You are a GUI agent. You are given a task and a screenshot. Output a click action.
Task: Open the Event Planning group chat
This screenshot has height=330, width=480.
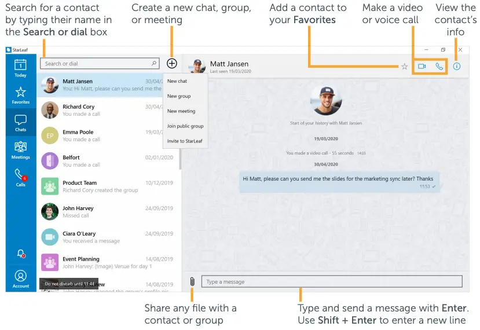(x=108, y=262)
